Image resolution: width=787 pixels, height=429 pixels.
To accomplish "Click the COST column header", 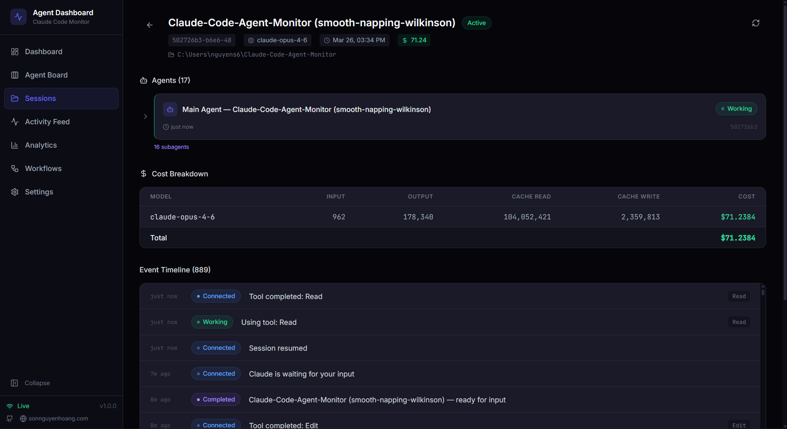I will click(746, 196).
